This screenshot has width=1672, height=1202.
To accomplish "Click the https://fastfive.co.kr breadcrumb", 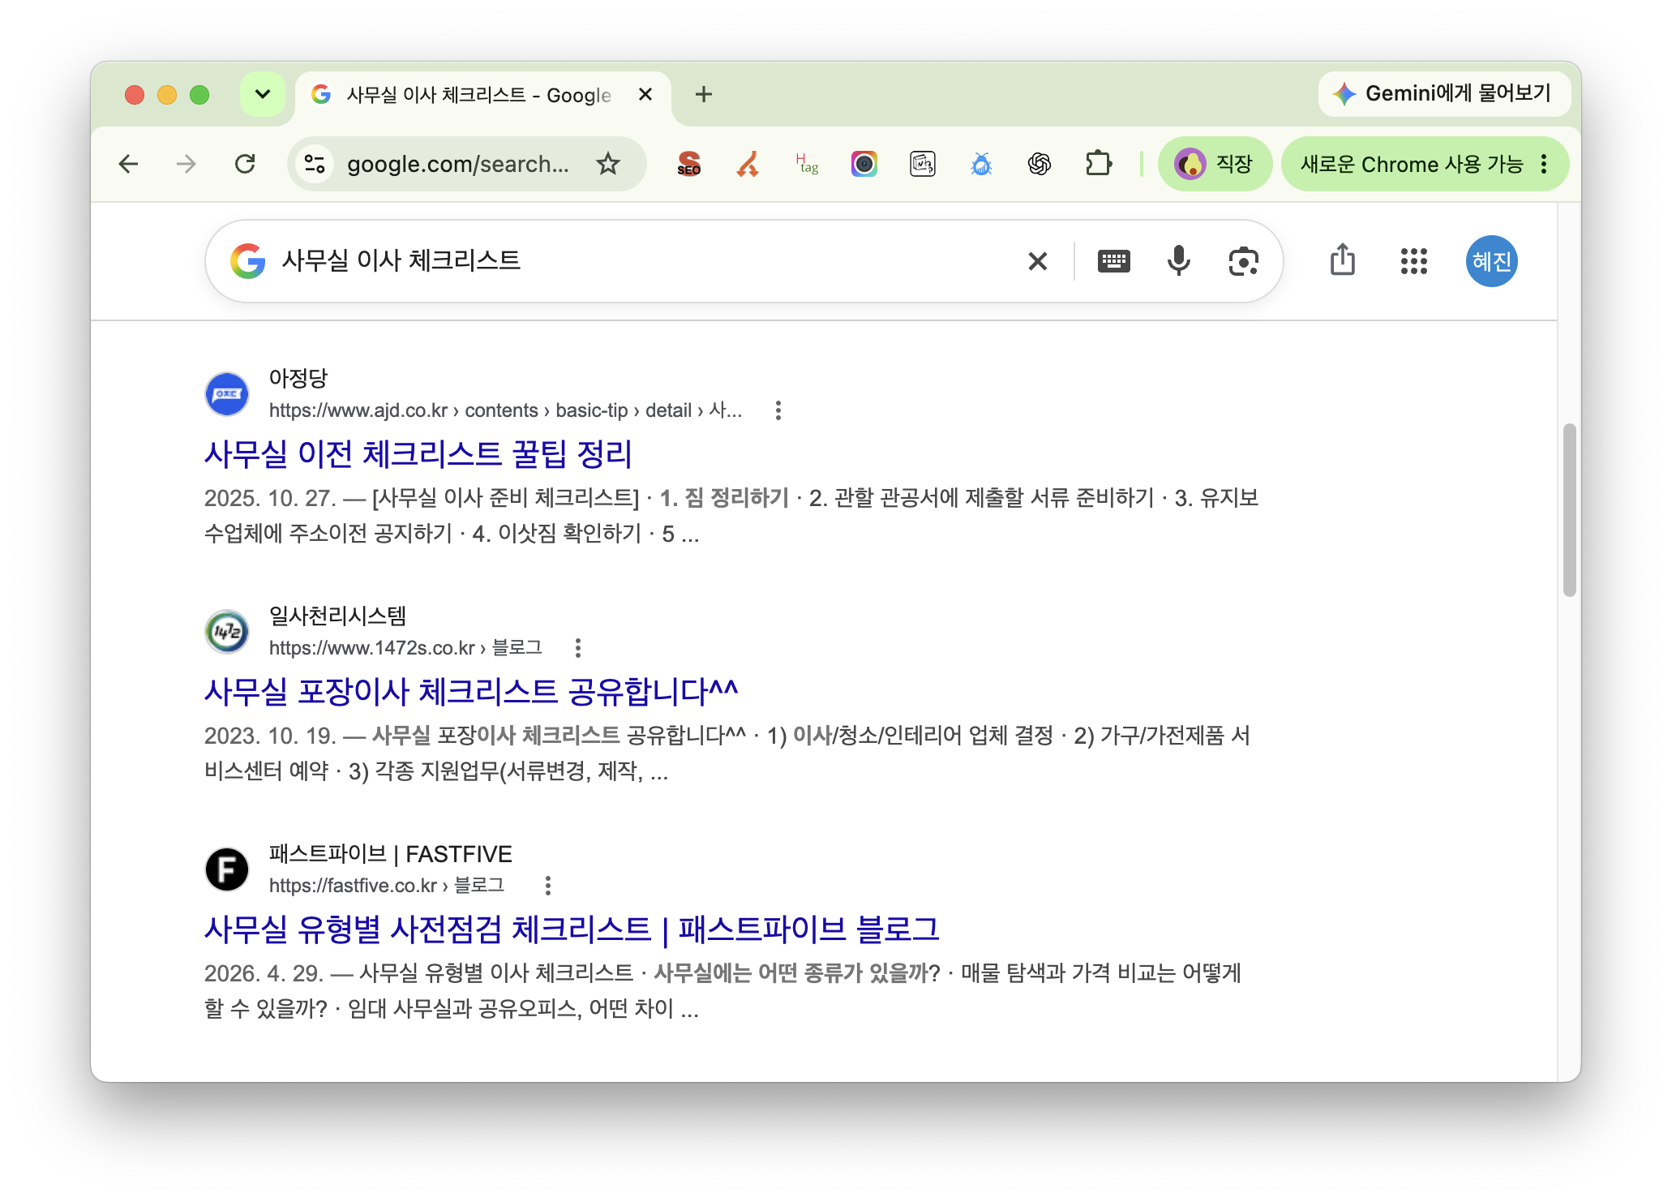I will (x=387, y=886).
